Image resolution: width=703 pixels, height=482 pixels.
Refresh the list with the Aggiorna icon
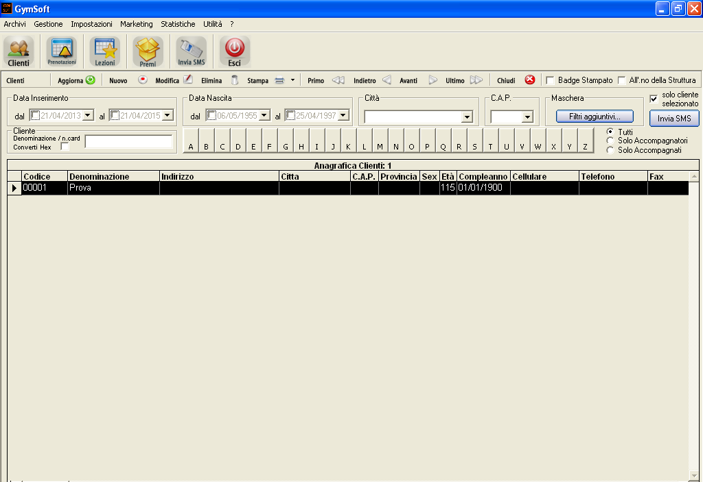pyautogui.click(x=91, y=80)
